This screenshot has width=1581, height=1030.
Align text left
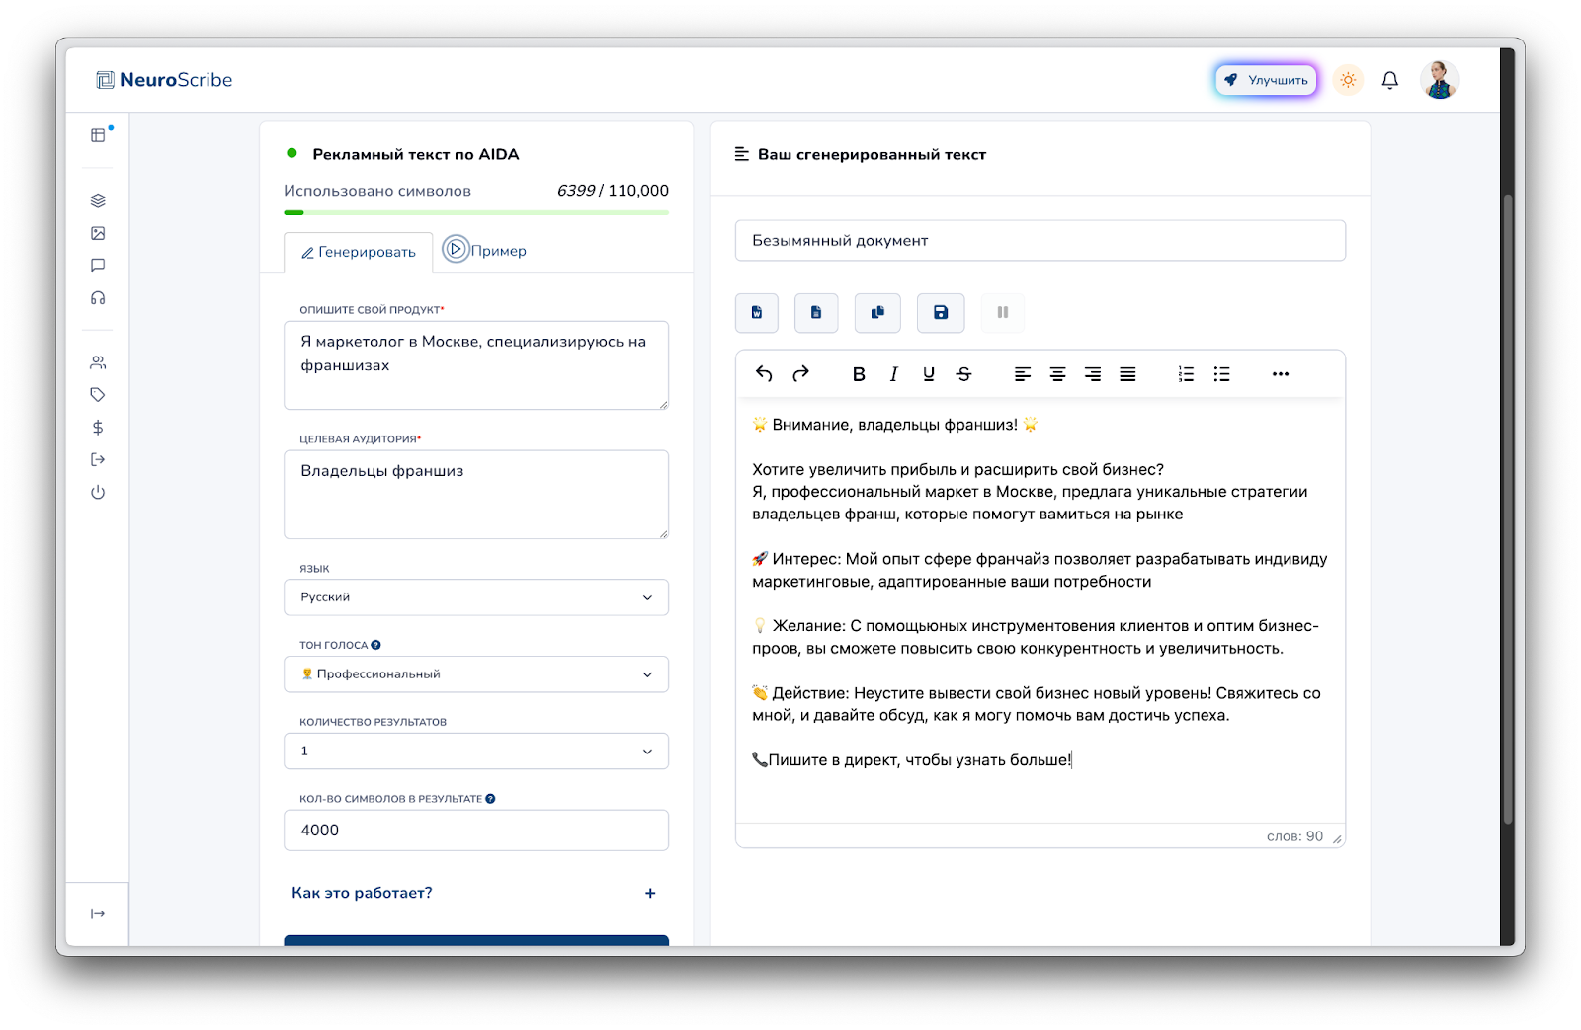click(1023, 374)
